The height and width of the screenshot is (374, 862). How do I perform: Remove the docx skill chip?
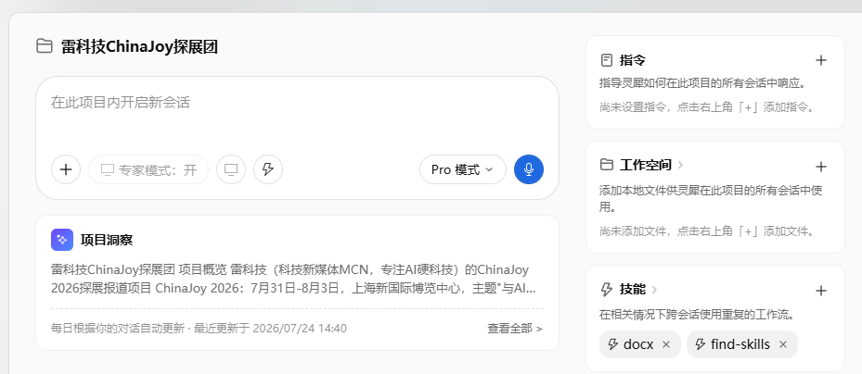point(666,344)
